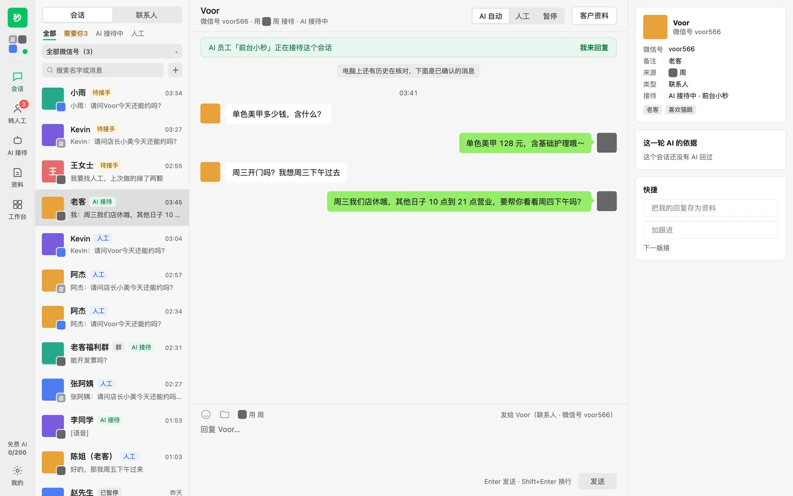793x496 pixels.
Task: Filter conversations by 全部 tab
Action: (50, 33)
